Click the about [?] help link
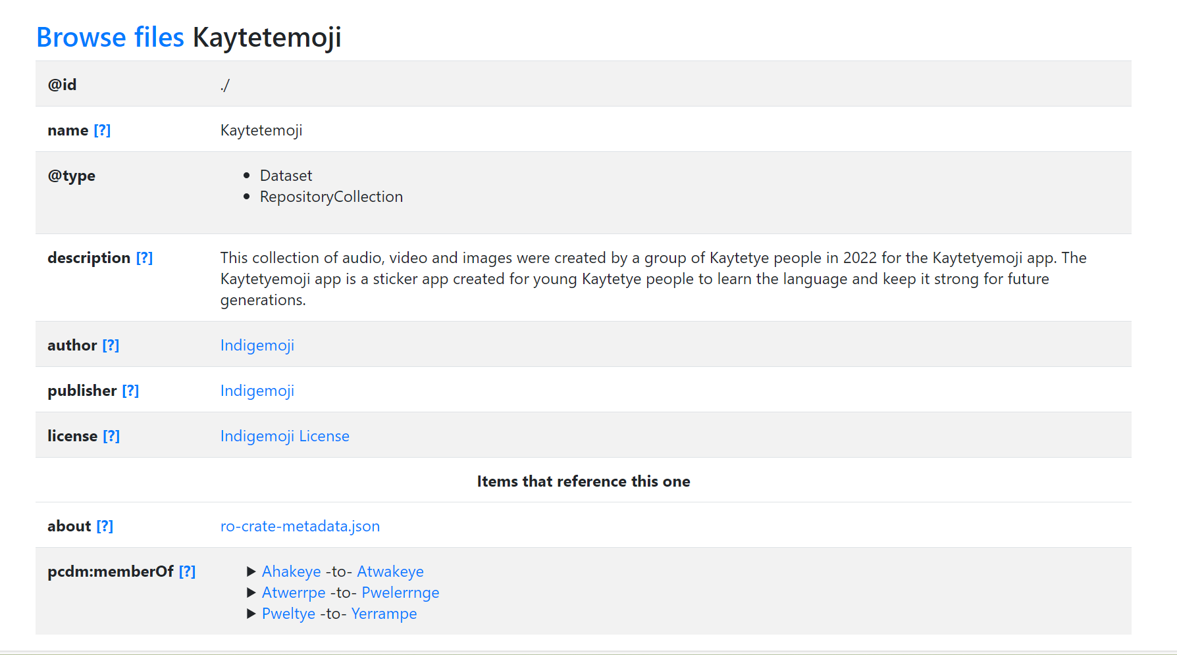1177x655 pixels. 105,526
